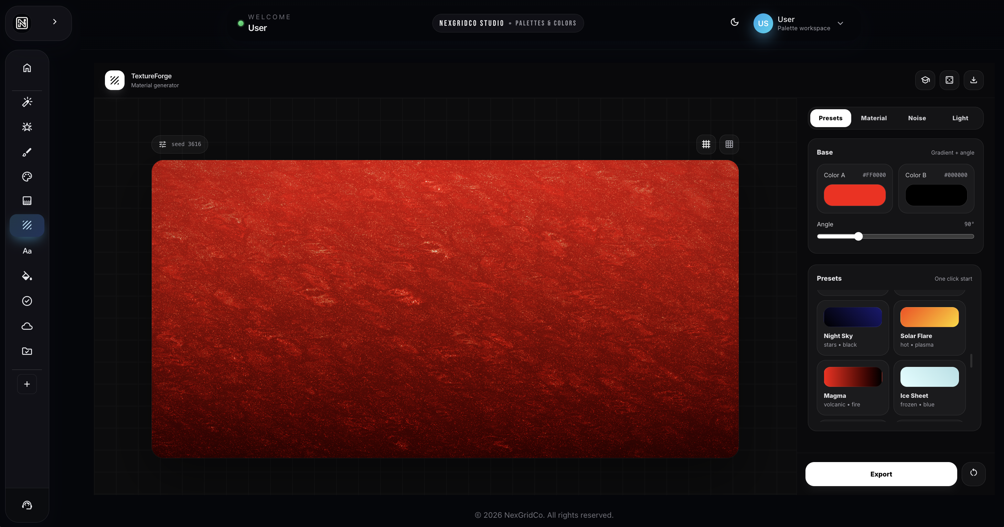The height and width of the screenshot is (527, 1004).
Task: Open Color A red swatch
Action: pos(854,195)
